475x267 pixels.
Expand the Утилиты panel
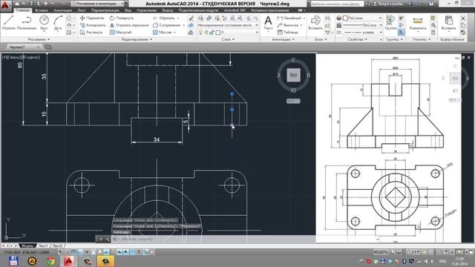[422, 39]
